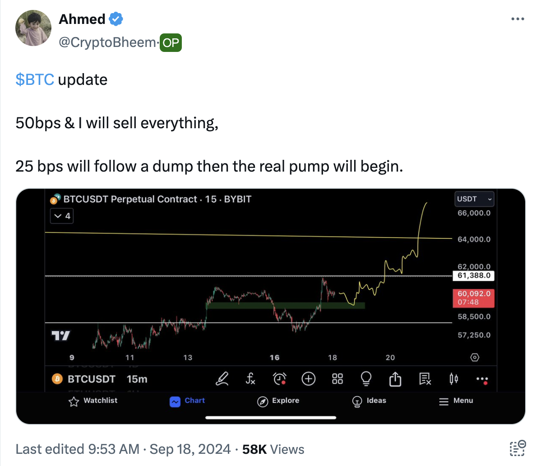Select the drawing pencil tool
The height and width of the screenshot is (466, 536).
coord(222,378)
